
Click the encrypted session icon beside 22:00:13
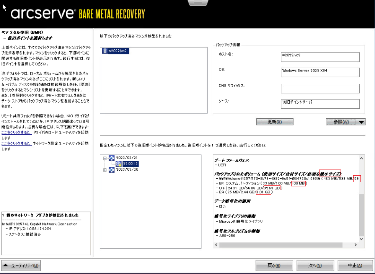coord(119,164)
